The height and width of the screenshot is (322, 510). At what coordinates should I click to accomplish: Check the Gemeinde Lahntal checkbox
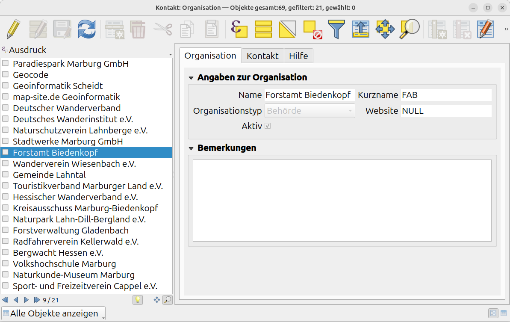(x=5, y=174)
